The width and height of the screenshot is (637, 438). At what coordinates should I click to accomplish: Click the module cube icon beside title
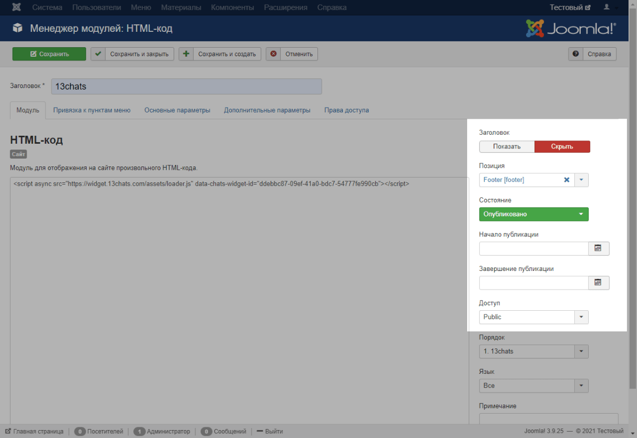click(x=18, y=28)
